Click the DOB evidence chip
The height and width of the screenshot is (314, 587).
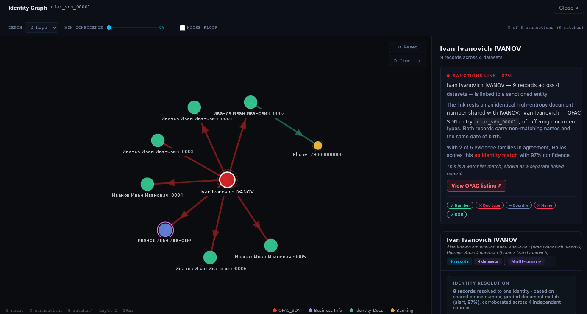456,215
